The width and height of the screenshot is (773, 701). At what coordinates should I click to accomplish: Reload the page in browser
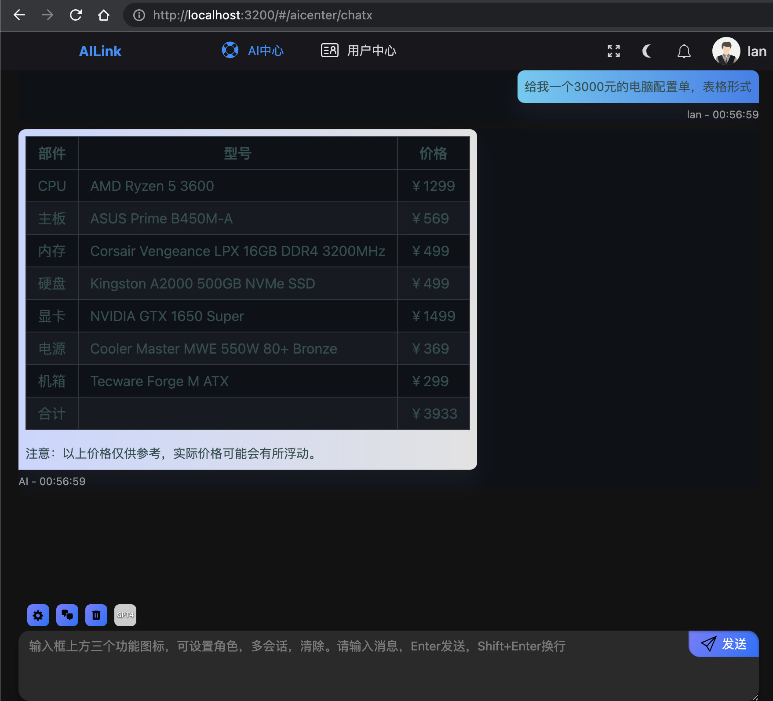76,15
